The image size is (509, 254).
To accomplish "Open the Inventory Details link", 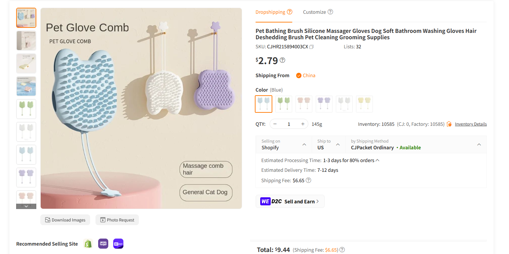I will 471,124.
